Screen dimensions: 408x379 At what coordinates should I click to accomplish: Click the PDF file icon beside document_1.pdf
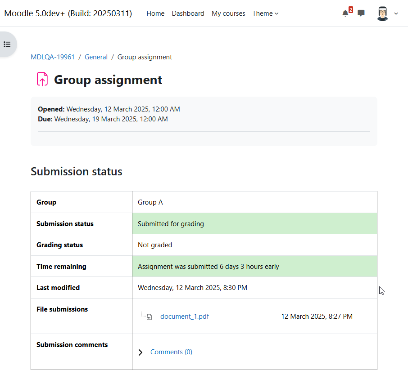point(150,317)
